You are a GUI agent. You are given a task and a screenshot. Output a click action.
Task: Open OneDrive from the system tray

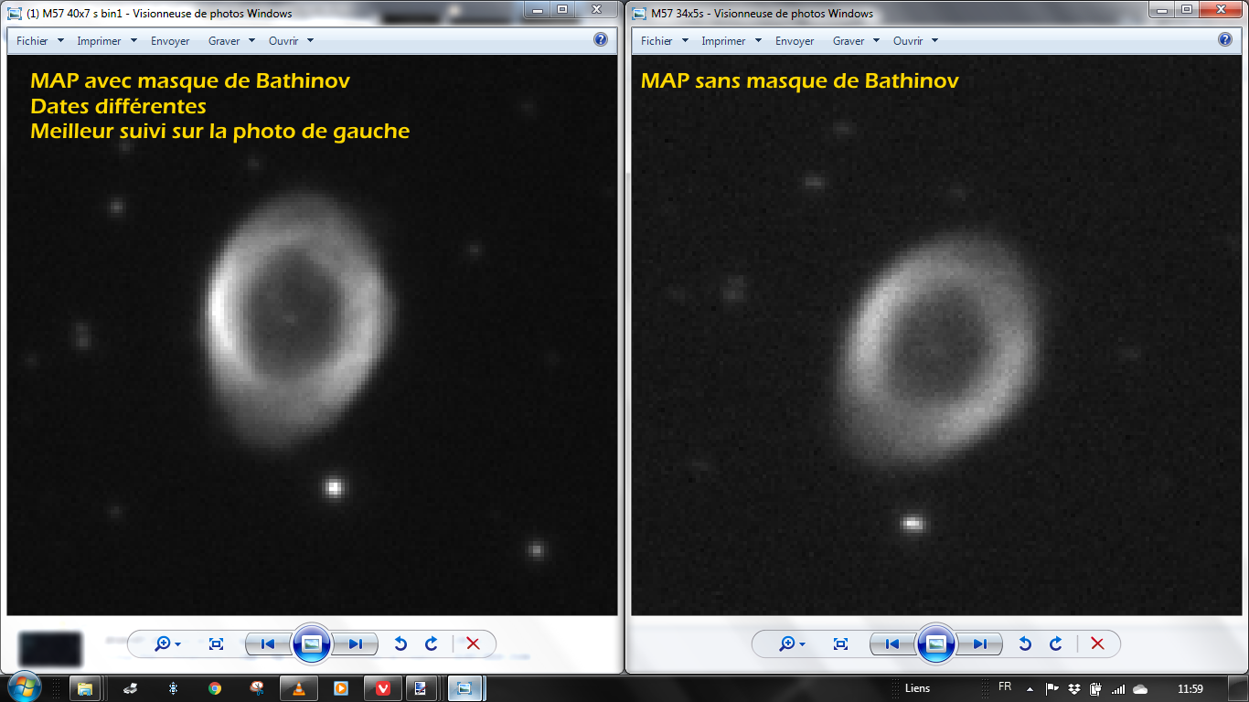click(x=1140, y=688)
